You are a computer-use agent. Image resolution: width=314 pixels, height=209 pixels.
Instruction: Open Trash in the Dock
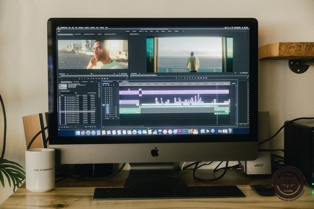pos(230,131)
